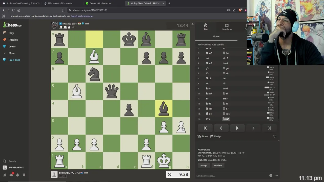This screenshot has height=182, width=324.
Task: Bookmark this page with the bookmark icon
Action: (x=63, y=10)
